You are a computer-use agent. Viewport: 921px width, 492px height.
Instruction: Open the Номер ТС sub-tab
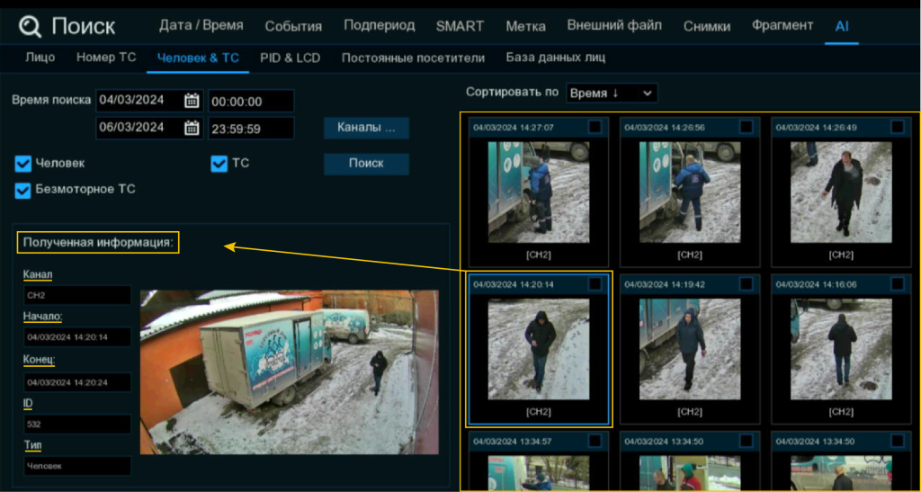coord(106,58)
